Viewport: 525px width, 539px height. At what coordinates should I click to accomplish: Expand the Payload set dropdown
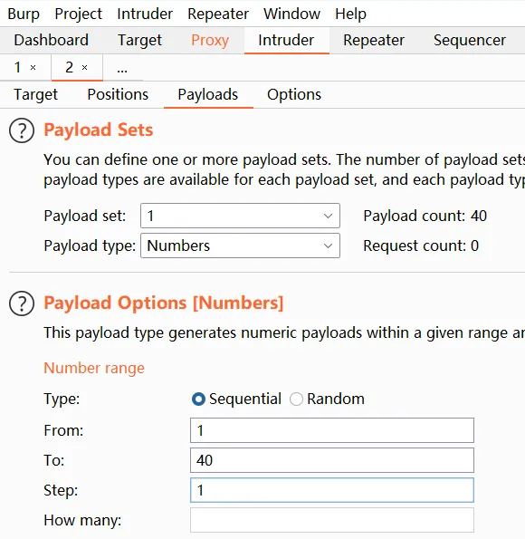pyautogui.click(x=240, y=216)
